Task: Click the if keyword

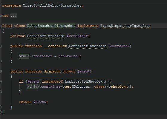Action: [x=21, y=81]
